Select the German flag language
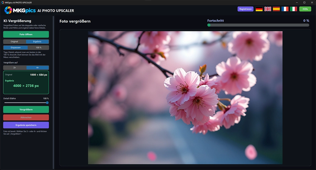 click(259, 9)
